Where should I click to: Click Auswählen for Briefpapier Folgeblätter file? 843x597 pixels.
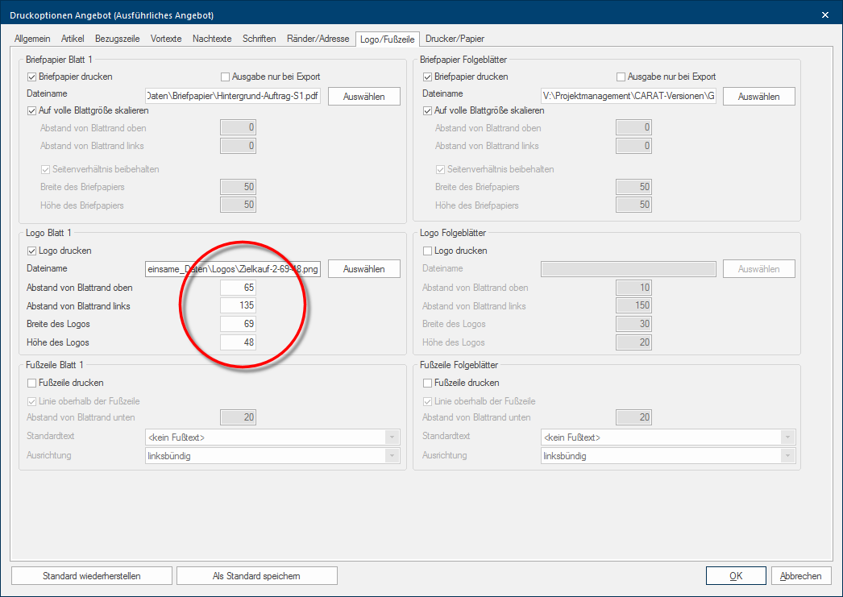tap(758, 97)
